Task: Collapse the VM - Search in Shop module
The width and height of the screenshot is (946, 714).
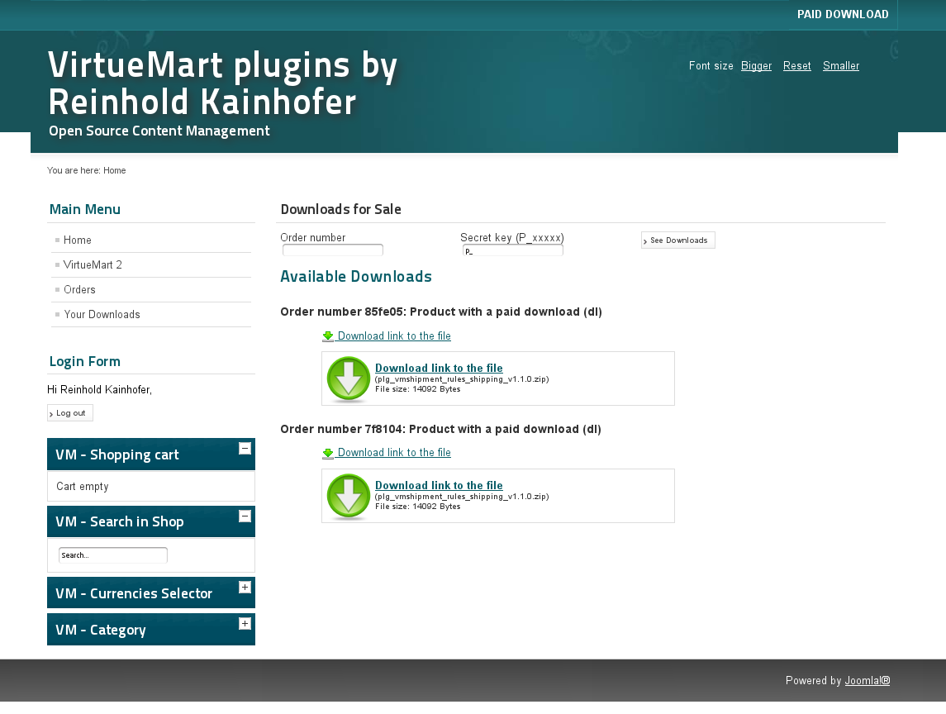Action: (x=245, y=516)
